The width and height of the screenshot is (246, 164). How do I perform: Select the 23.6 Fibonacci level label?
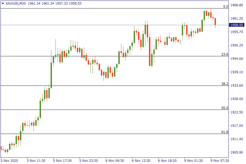[x=225, y=54]
